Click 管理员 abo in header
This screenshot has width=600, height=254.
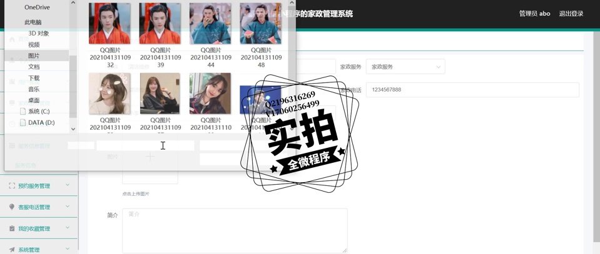(534, 14)
